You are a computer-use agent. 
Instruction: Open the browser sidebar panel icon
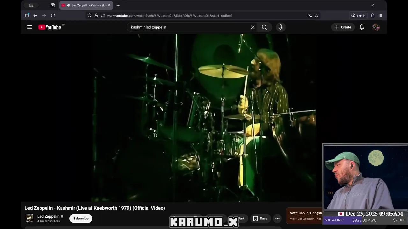pyautogui.click(x=27, y=15)
